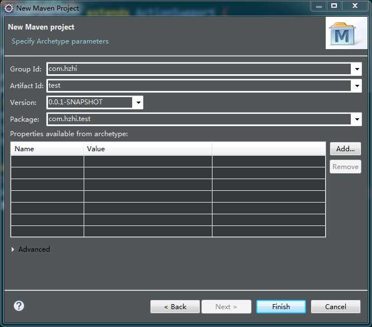
Task: Open the Version dropdown arrow
Action: coord(138,103)
